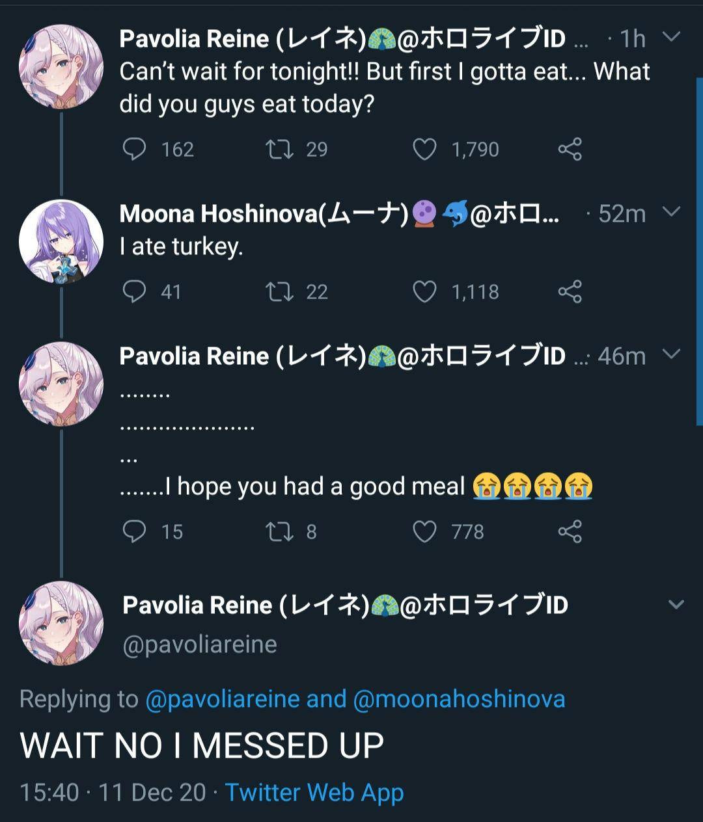Share Moona's tweet
The height and width of the screenshot is (822, 703).
point(572,291)
